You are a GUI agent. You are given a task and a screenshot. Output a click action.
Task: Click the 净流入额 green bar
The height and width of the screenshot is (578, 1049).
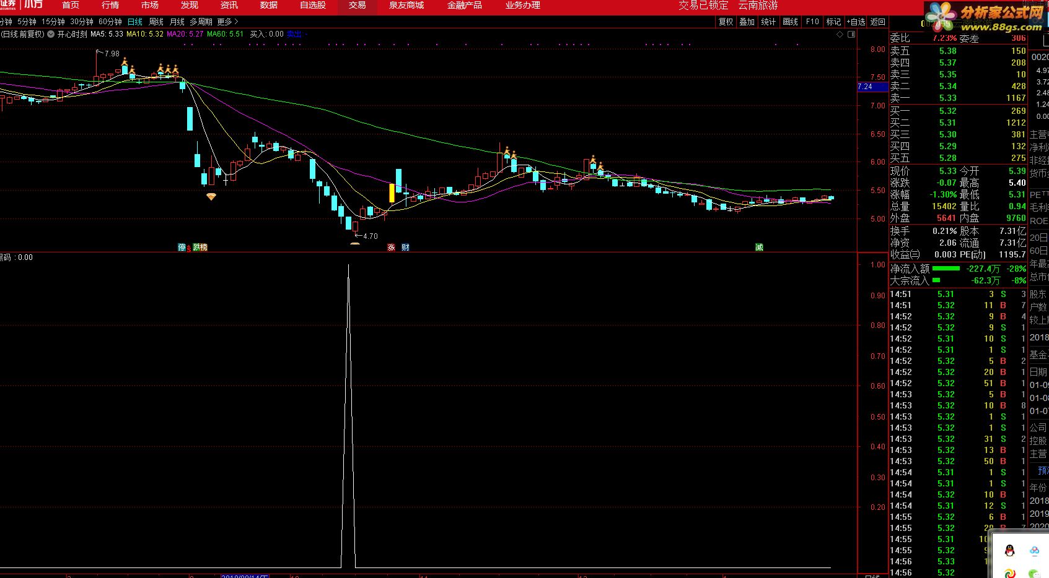[x=946, y=269]
